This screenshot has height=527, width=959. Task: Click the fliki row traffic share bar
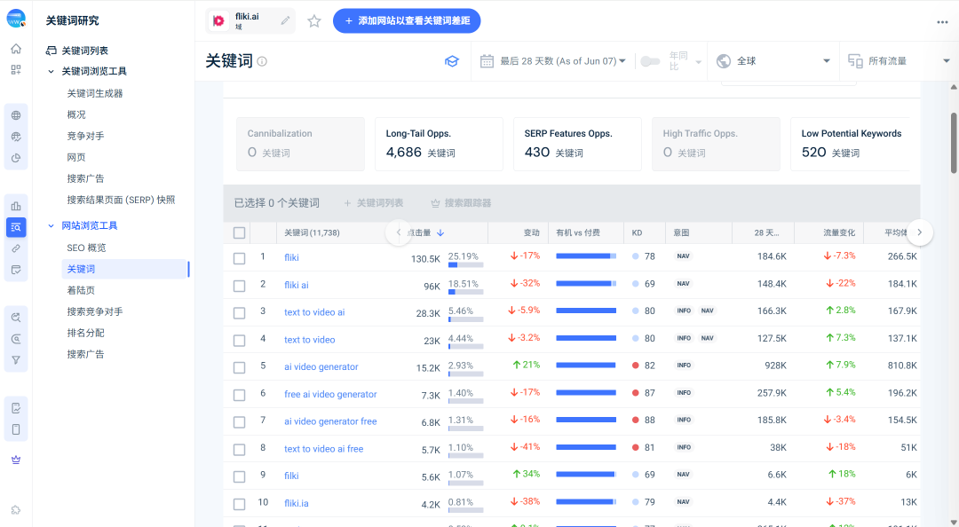[x=465, y=265]
